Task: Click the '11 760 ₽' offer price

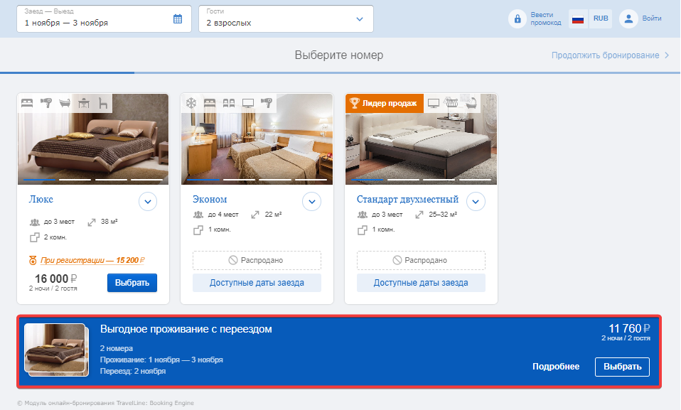Action: (629, 328)
